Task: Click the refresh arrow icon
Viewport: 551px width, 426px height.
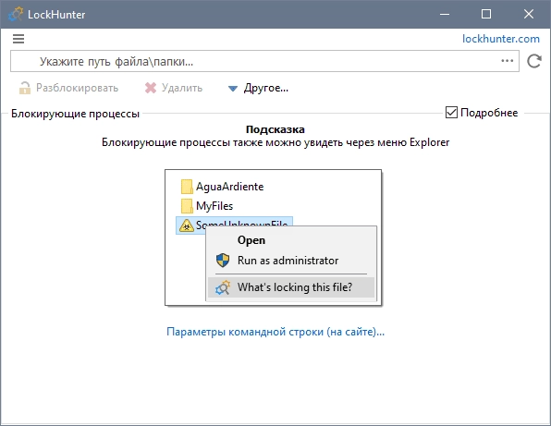Action: (x=533, y=61)
